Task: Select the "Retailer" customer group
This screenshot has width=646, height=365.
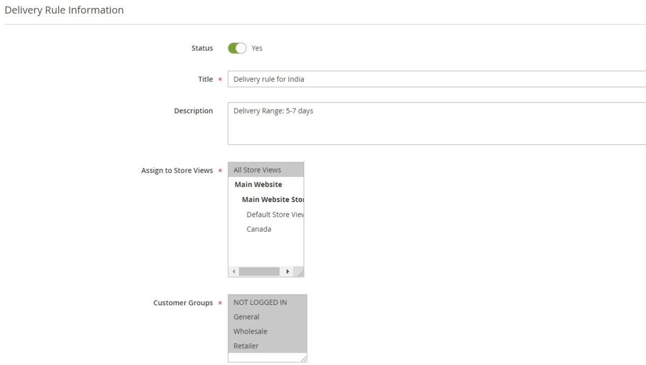Action: tap(245, 346)
